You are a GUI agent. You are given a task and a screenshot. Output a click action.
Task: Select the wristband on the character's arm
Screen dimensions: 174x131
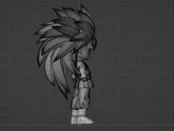click(x=85, y=79)
